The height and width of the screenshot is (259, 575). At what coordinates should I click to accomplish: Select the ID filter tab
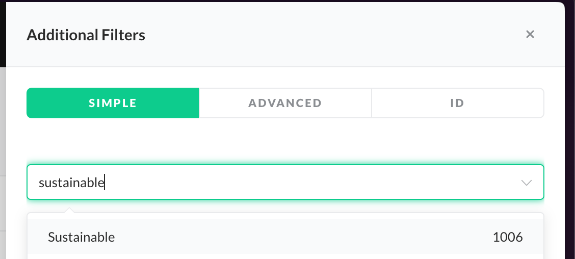tap(457, 103)
